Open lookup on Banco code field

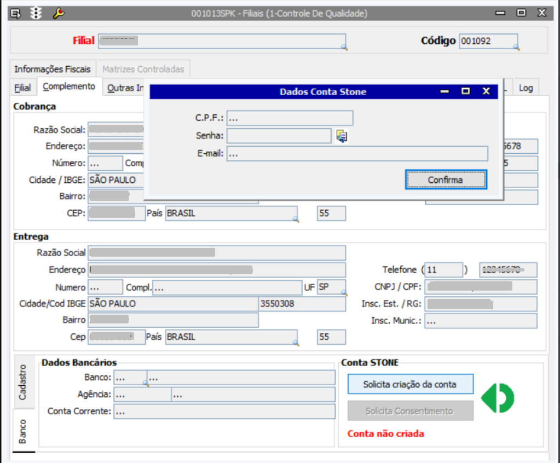tap(146, 383)
